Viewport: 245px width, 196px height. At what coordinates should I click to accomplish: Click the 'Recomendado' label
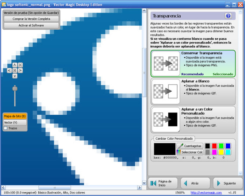(x=192, y=74)
